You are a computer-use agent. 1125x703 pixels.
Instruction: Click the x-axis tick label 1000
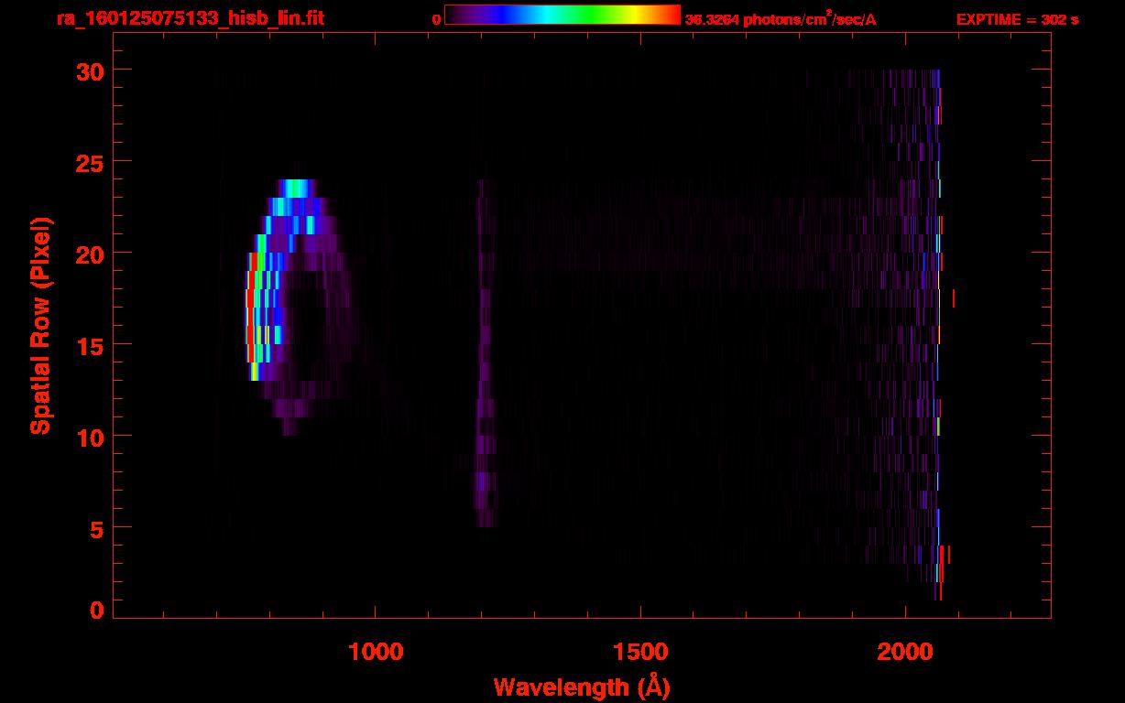click(x=376, y=652)
